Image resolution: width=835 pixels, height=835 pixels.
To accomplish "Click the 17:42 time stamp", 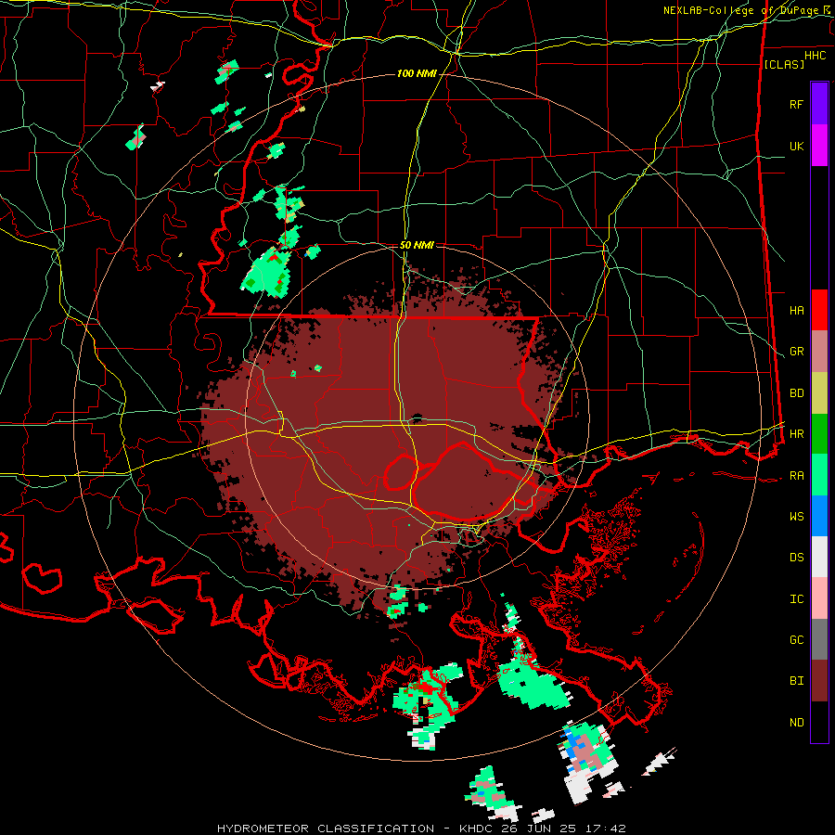I will coord(608,829).
